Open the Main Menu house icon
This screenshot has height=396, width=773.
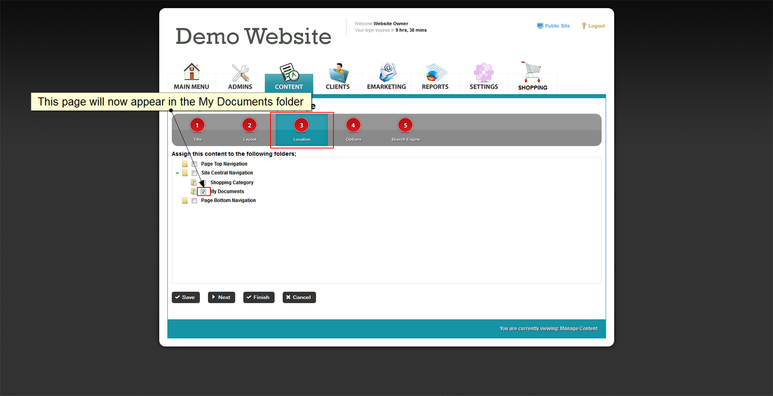coord(191,72)
